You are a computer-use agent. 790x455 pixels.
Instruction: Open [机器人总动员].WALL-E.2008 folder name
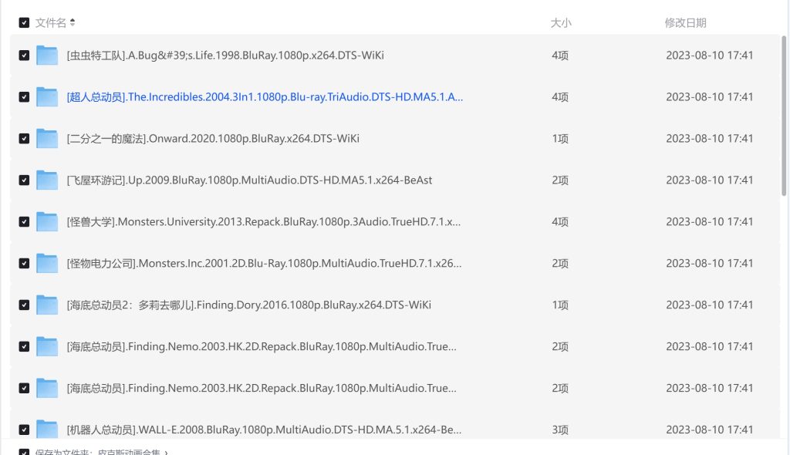(264, 430)
